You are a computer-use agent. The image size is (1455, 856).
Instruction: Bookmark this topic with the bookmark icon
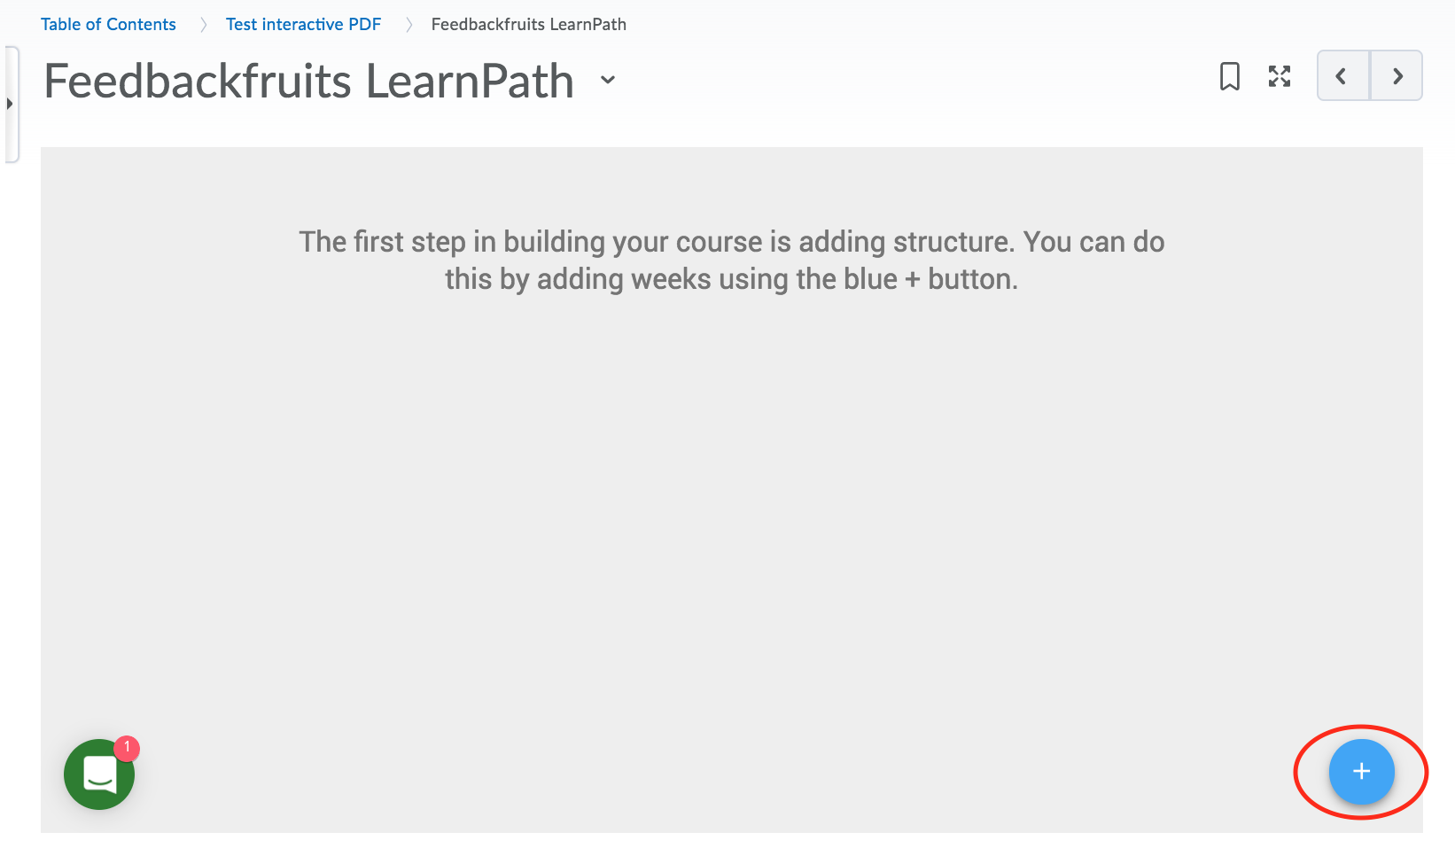(x=1229, y=77)
